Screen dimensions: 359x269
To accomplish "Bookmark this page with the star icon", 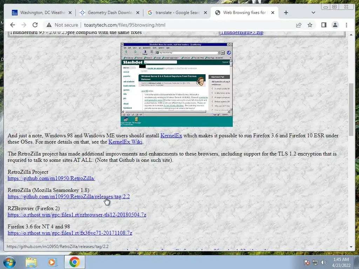I will (x=310, y=25).
